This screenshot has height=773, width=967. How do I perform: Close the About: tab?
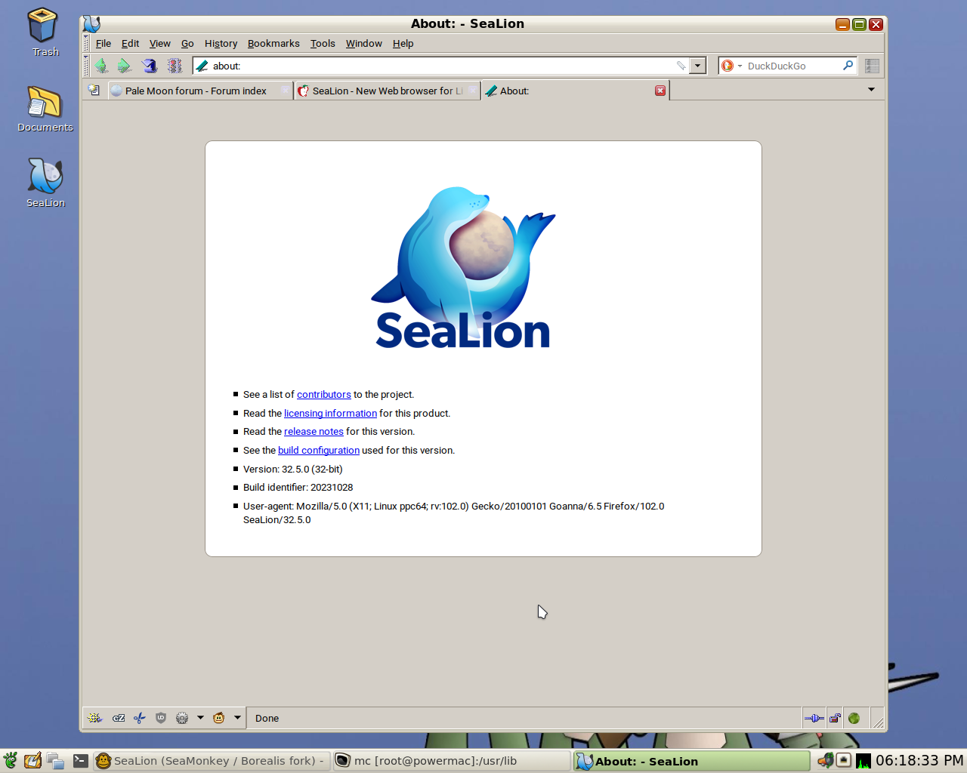tap(660, 91)
